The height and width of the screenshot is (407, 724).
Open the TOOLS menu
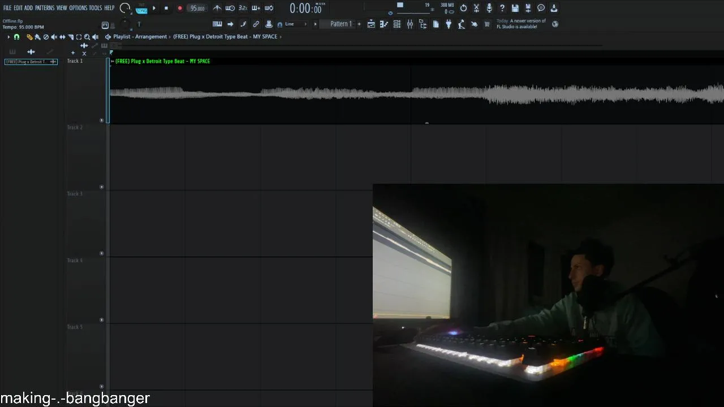[95, 8]
